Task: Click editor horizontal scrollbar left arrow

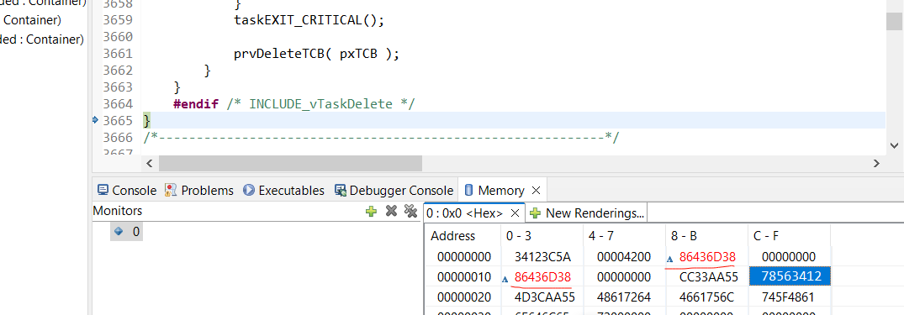Action: pyautogui.click(x=150, y=164)
